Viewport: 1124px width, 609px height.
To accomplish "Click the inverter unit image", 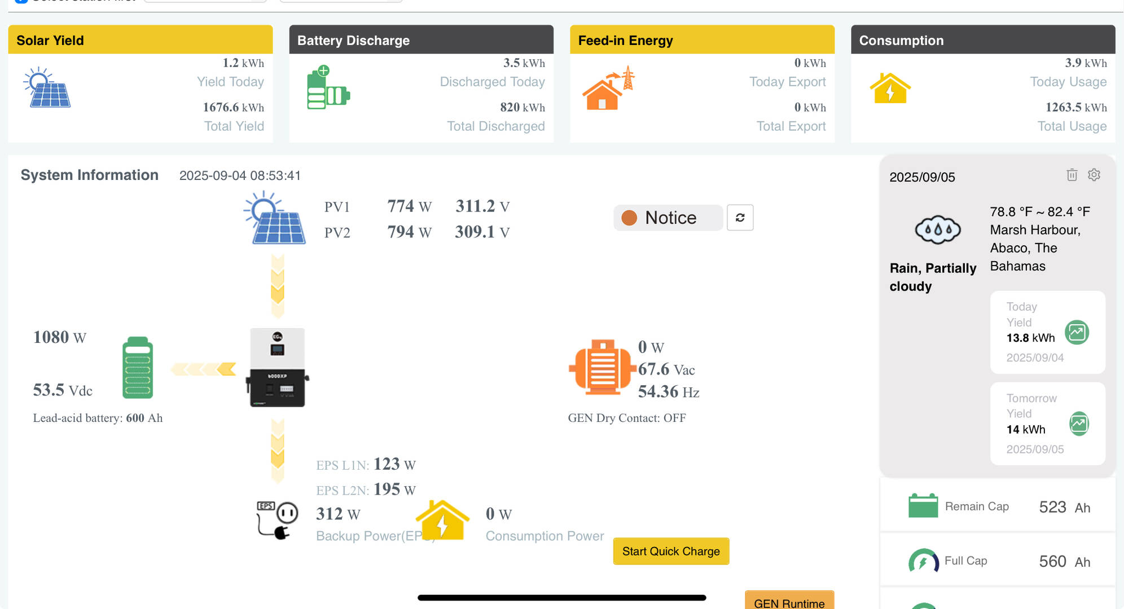I will tap(277, 367).
